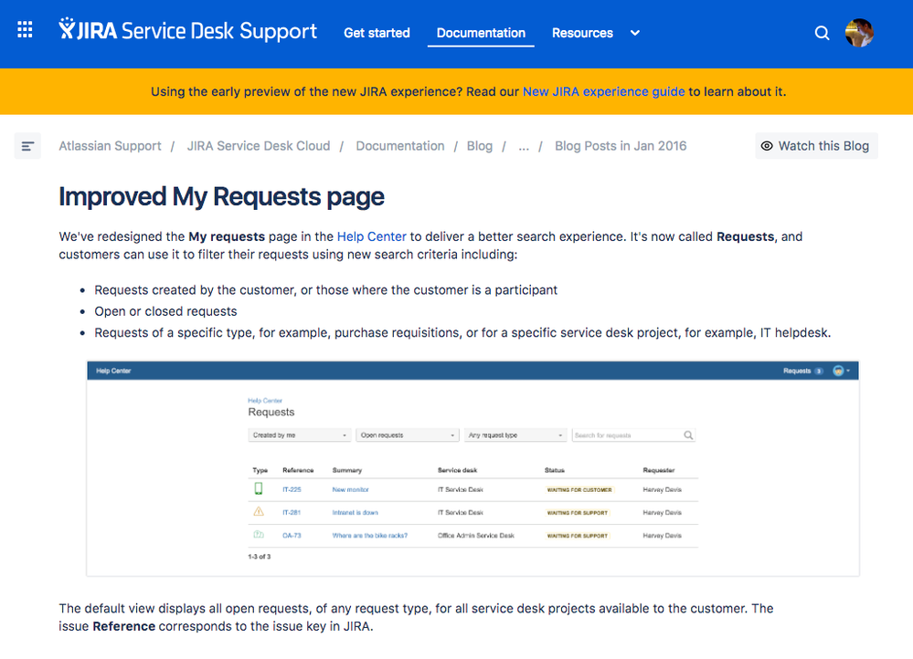The width and height of the screenshot is (913, 659).
Task: Click the Status column header
Action: click(555, 470)
